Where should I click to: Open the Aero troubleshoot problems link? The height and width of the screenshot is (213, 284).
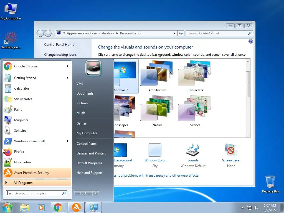coord(156,176)
